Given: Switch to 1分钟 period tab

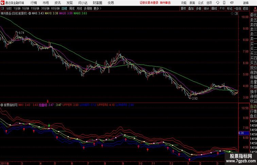Looking at the screenshot, I should (17, 8).
